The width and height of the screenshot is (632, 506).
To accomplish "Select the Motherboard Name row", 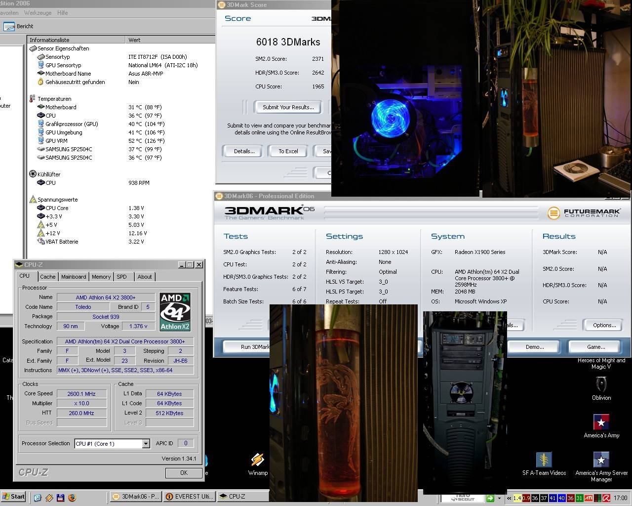I will (121, 74).
